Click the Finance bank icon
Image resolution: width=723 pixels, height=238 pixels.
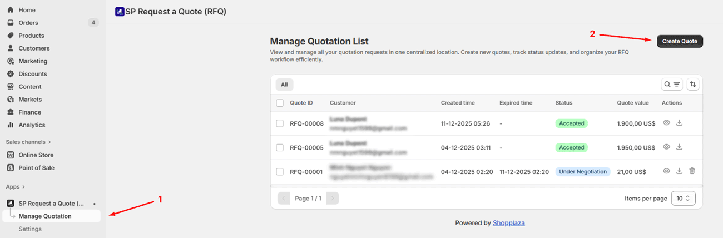[10, 112]
